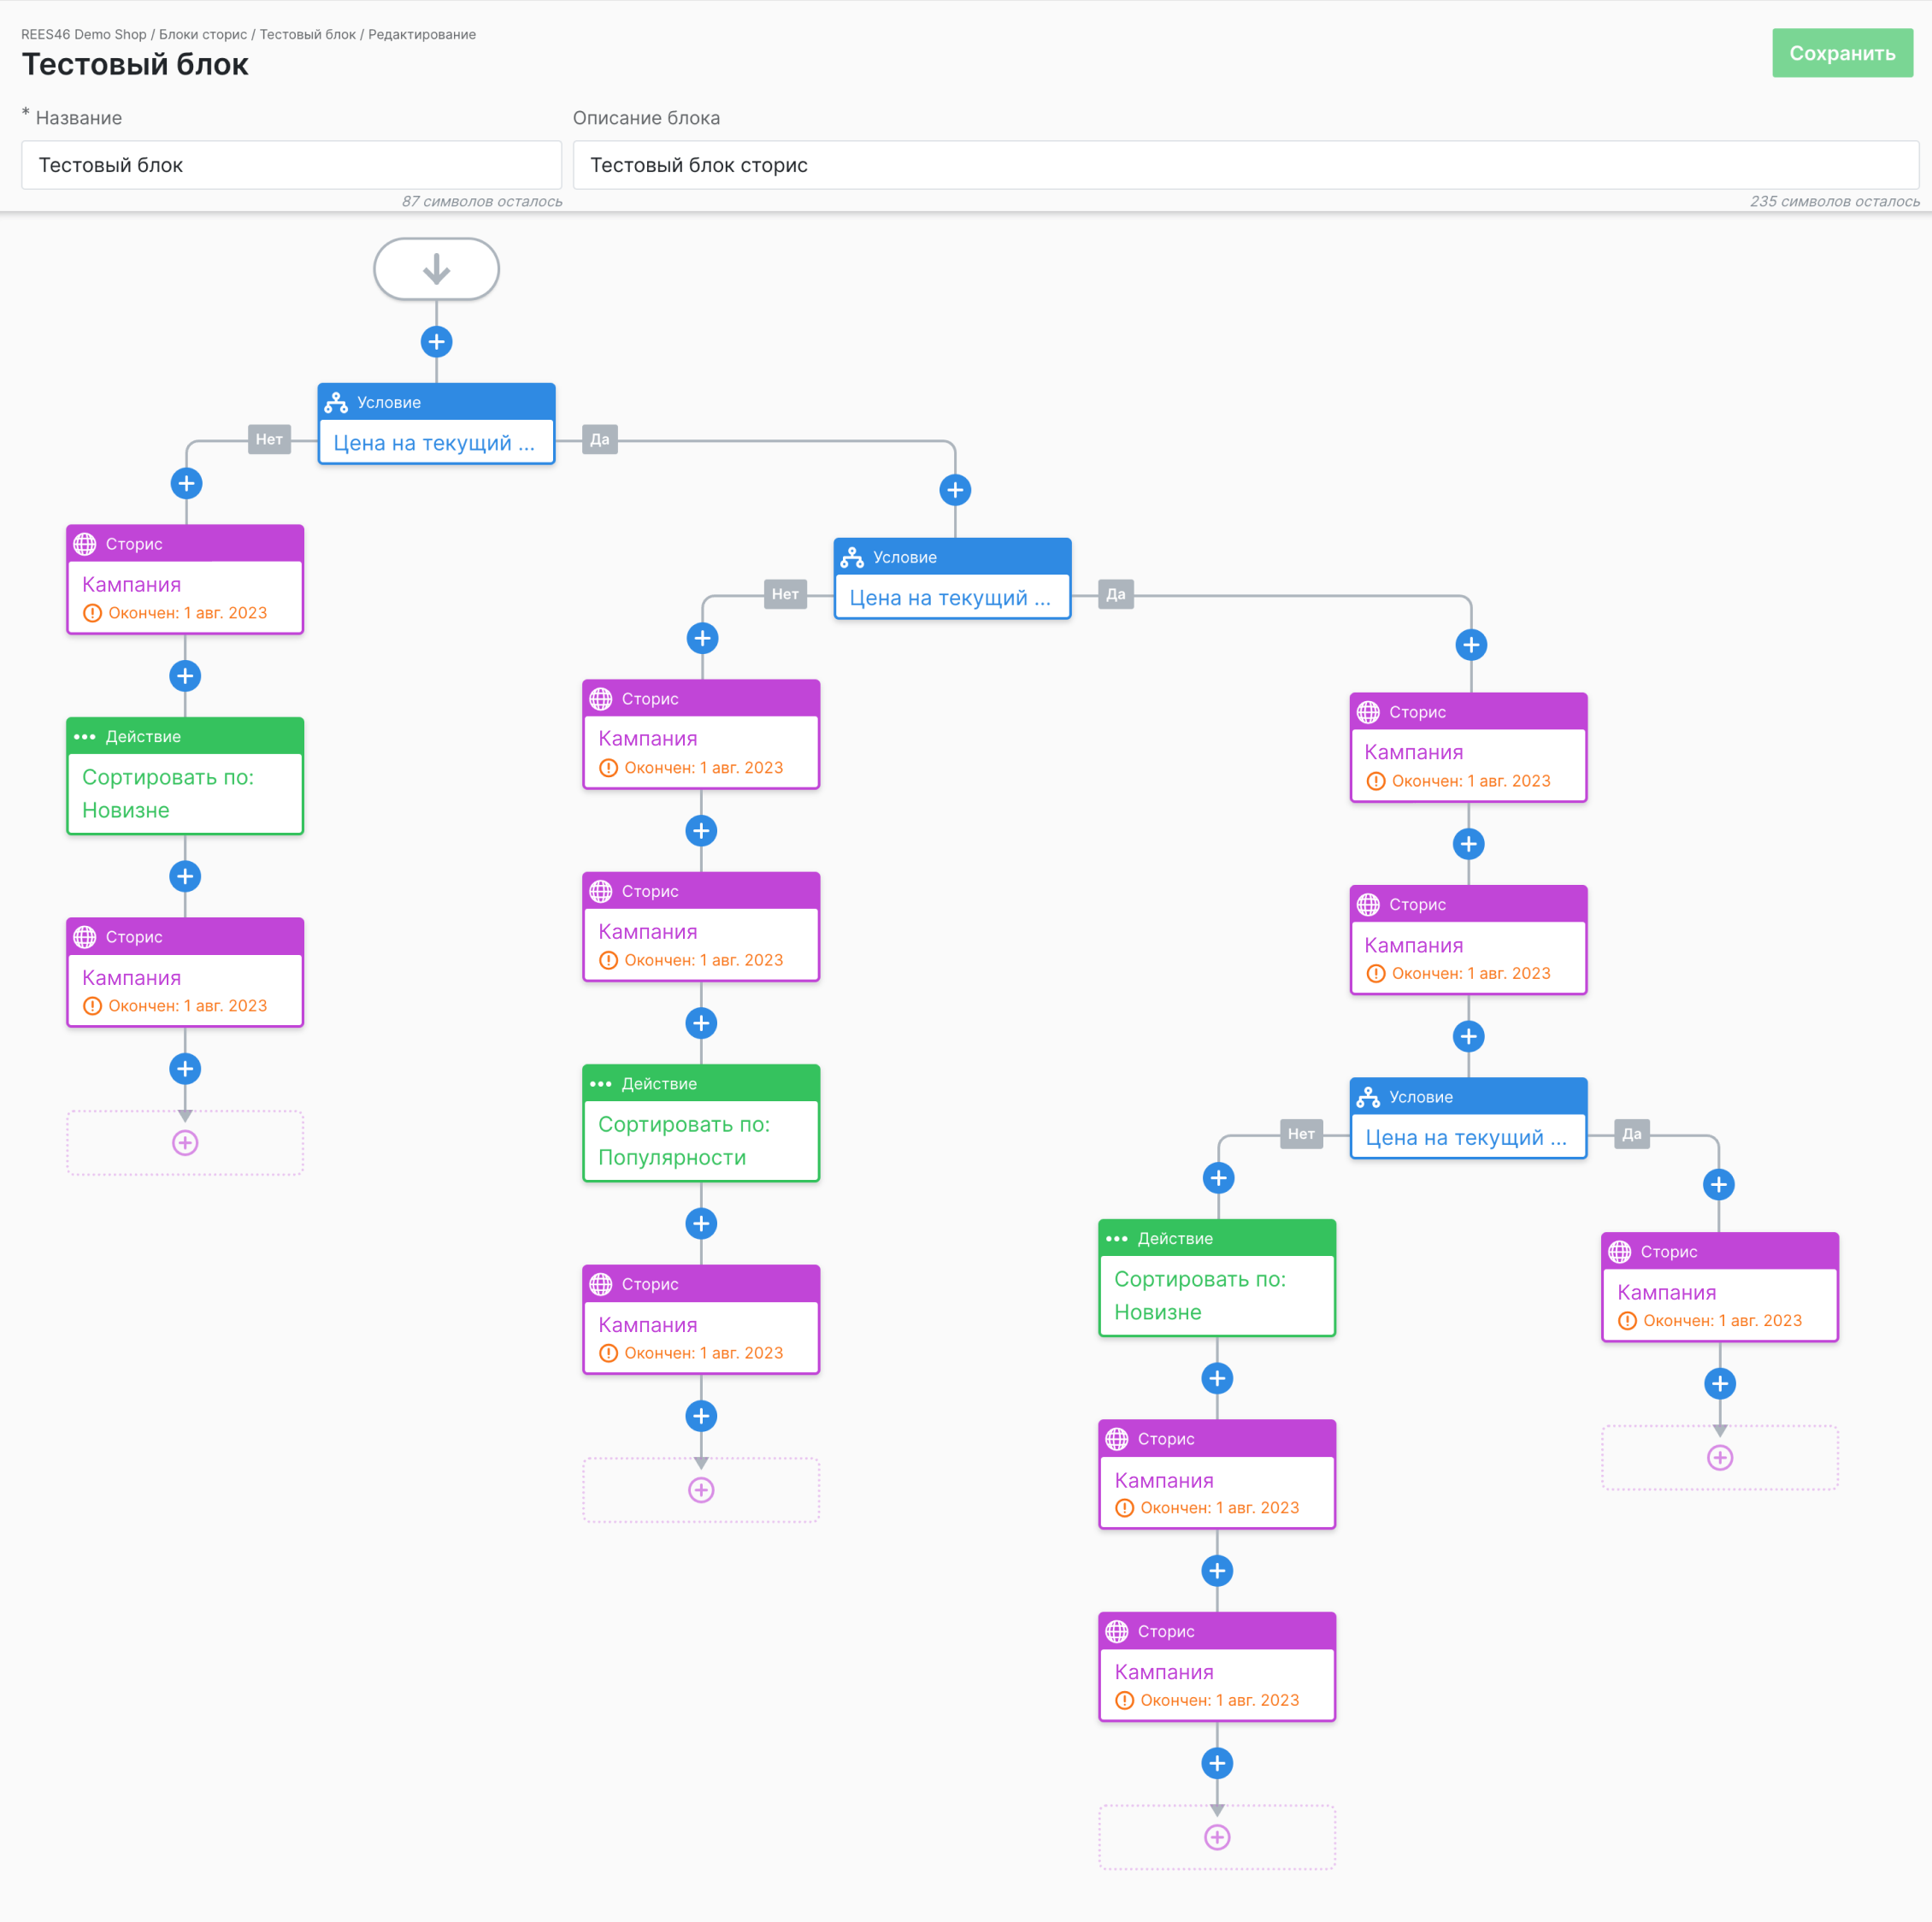Click the 'REES46 Demo Shop' breadcrumb link
Image resolution: width=1932 pixels, height=1922 pixels.
point(84,34)
